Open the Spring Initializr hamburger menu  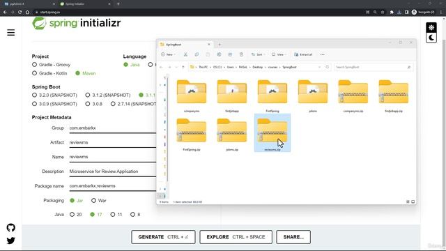(11, 33)
